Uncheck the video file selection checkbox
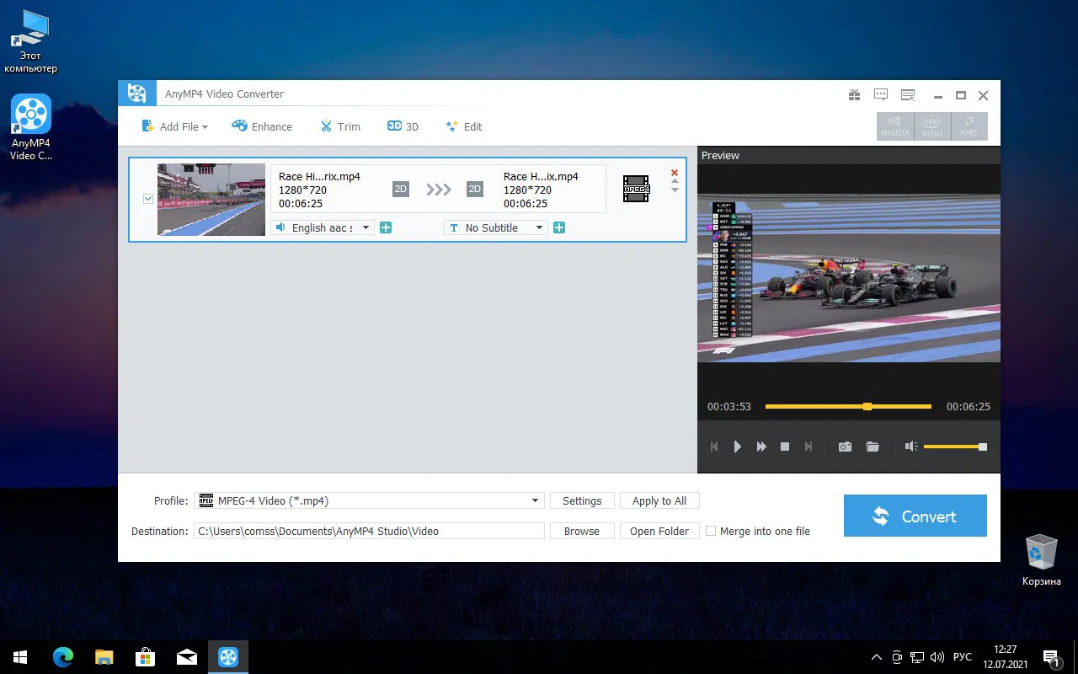This screenshot has width=1078, height=674. coord(148,199)
